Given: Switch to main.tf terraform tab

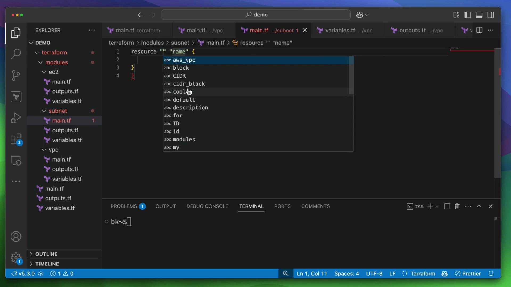Looking at the screenshot, I should (x=137, y=30).
